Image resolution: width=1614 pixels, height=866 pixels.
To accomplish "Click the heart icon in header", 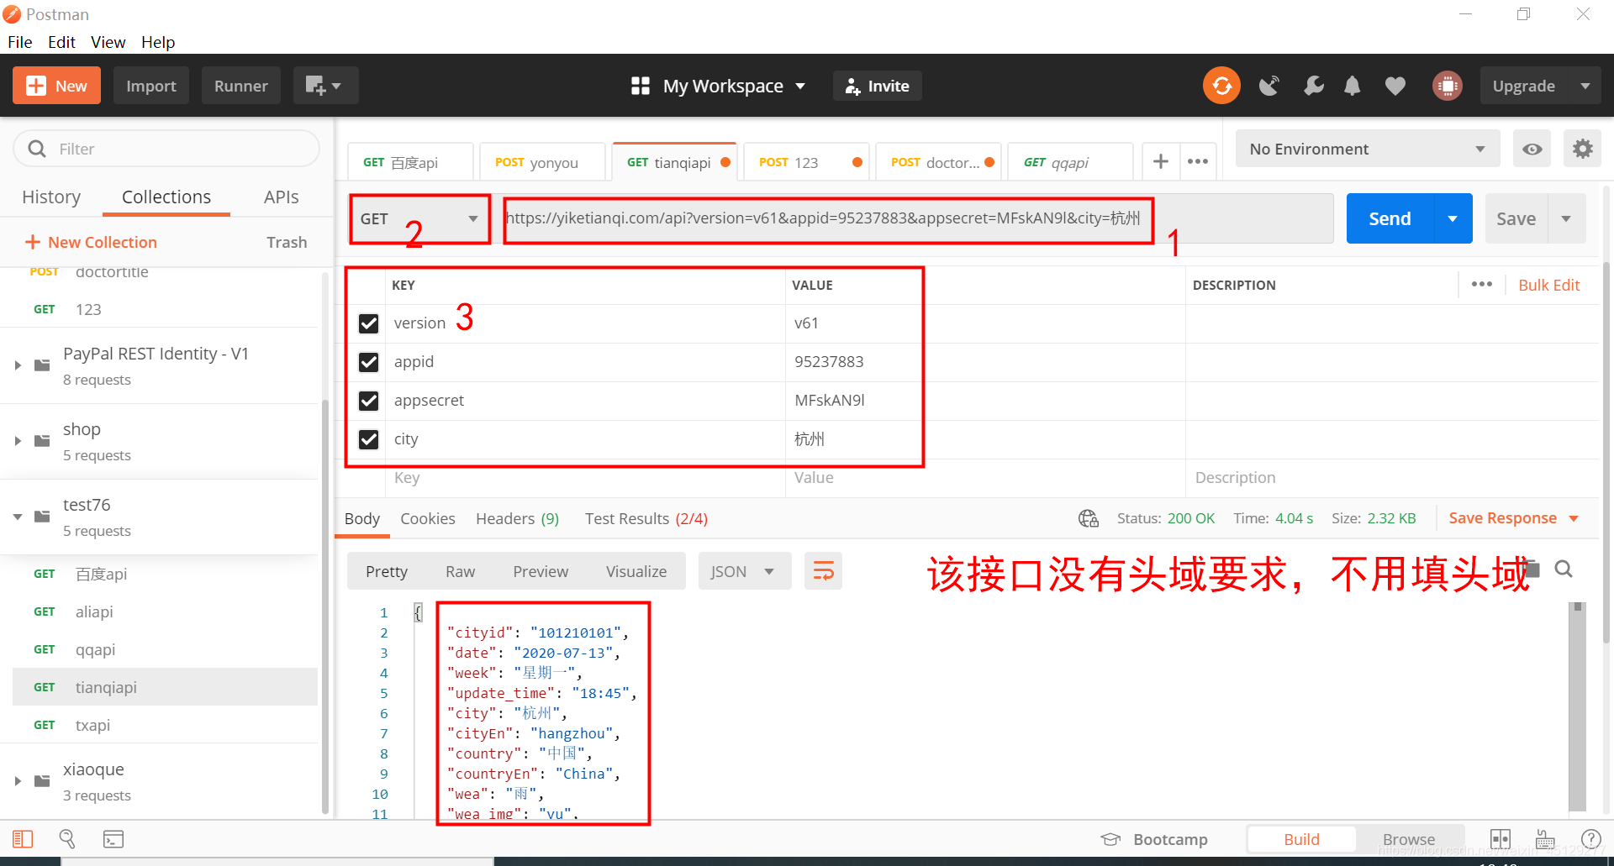I will click(1395, 86).
